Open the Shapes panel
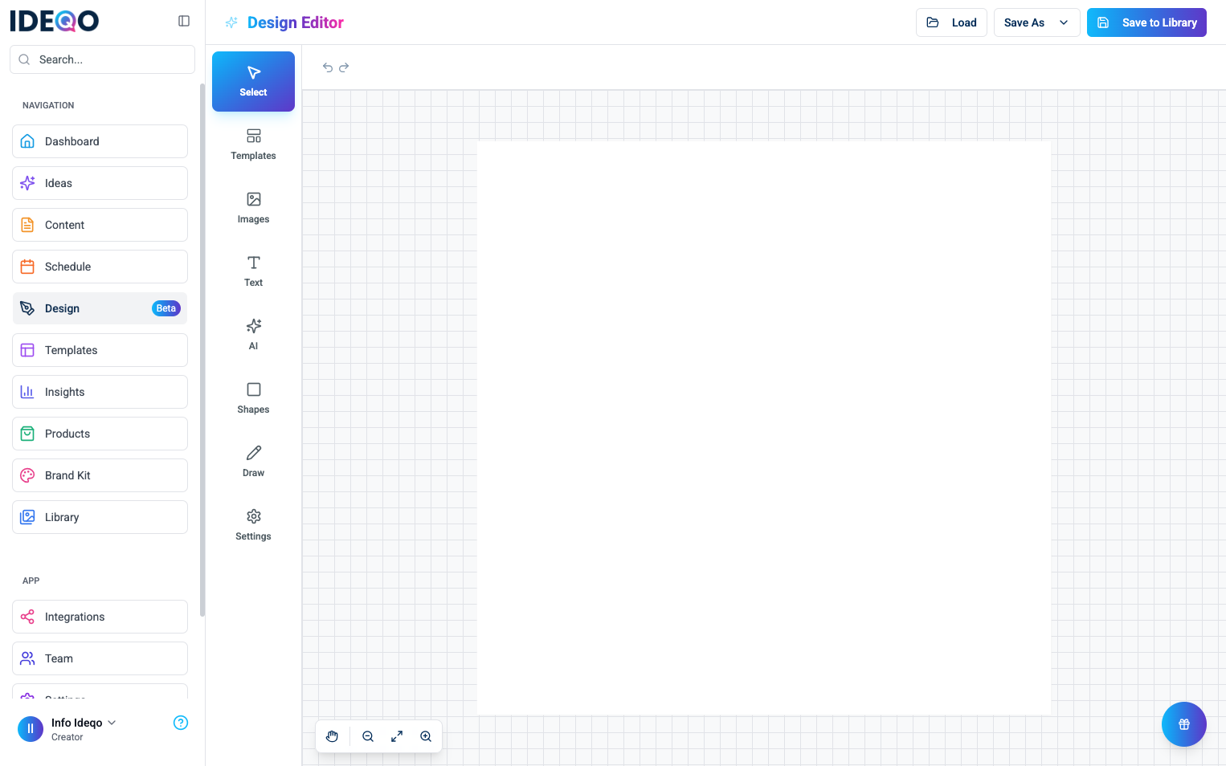1226x766 pixels. coord(253,397)
